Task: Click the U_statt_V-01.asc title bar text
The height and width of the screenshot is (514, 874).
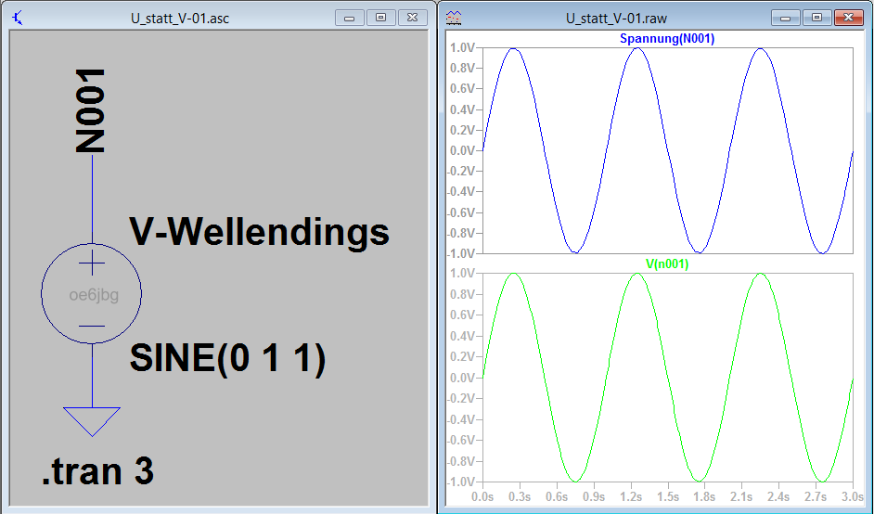Action: [x=180, y=19]
